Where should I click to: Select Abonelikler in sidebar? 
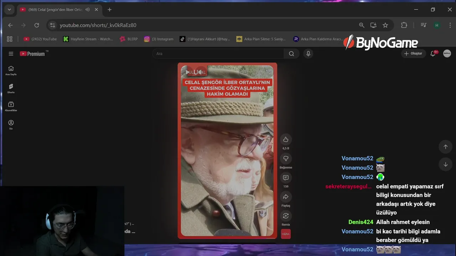pos(11,107)
